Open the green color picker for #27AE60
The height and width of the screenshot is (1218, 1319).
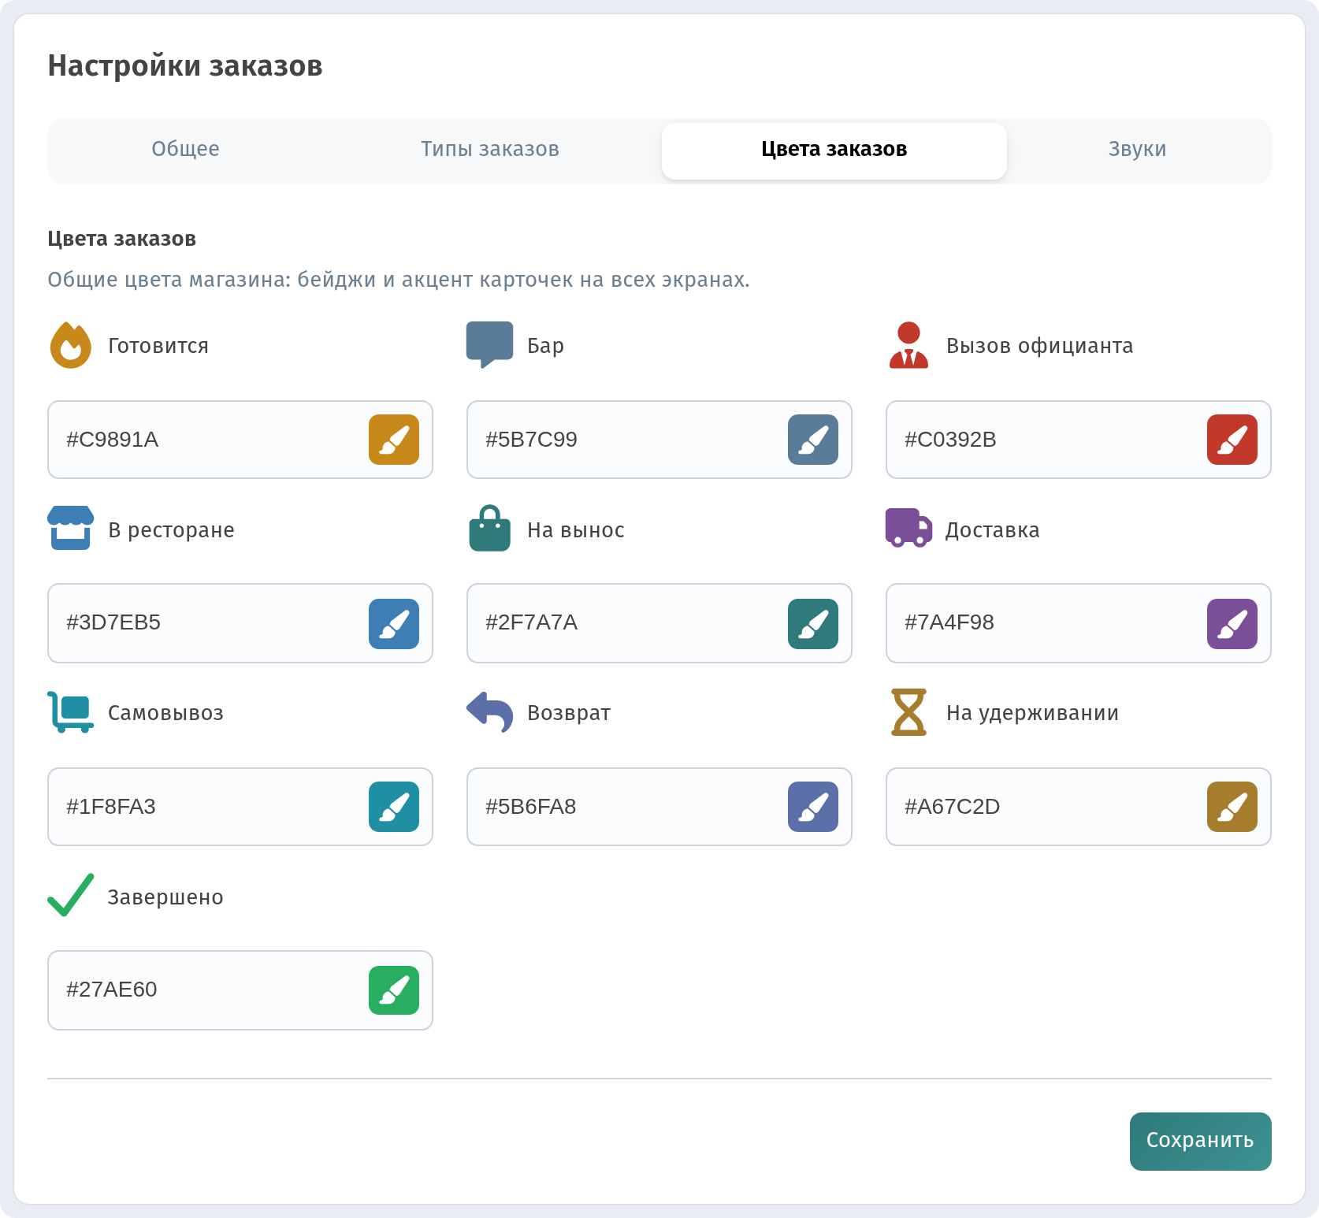pyautogui.click(x=394, y=990)
